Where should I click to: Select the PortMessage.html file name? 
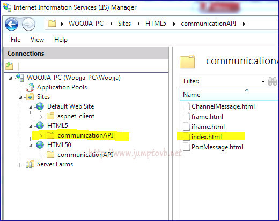(x=217, y=147)
